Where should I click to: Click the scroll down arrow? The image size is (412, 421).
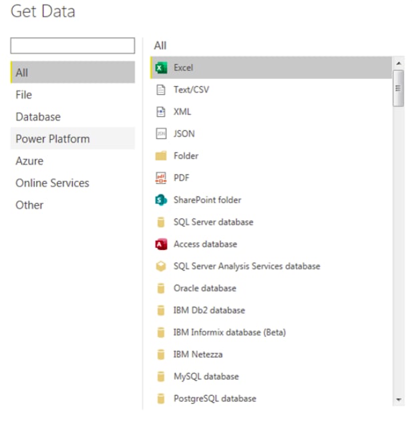pyautogui.click(x=399, y=400)
